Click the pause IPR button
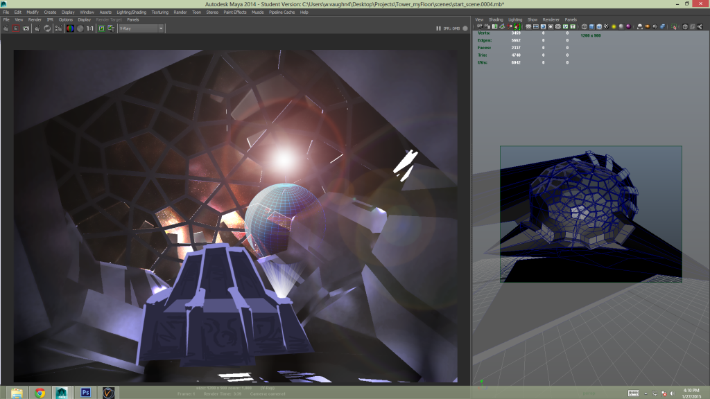Image resolution: width=710 pixels, height=399 pixels. pyautogui.click(x=438, y=28)
